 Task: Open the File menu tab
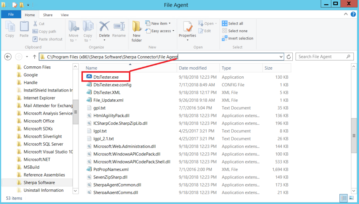(11, 15)
